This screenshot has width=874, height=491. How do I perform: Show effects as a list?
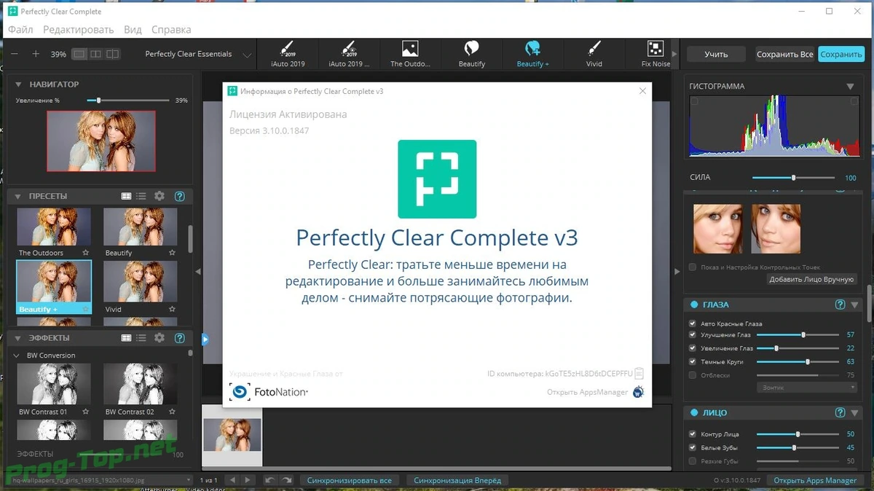tap(141, 338)
